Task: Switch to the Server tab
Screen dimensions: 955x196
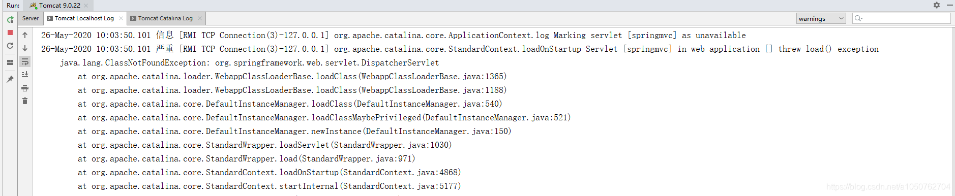Action: pos(31,18)
